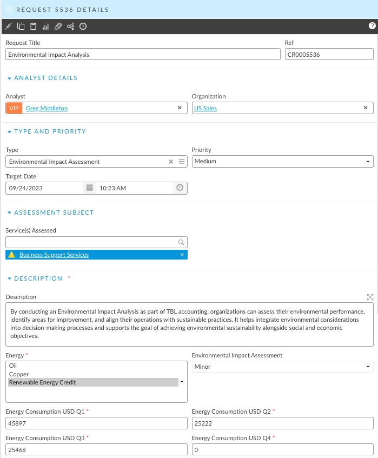Open the Business Support Services link
The image size is (378, 458).
(x=54, y=255)
